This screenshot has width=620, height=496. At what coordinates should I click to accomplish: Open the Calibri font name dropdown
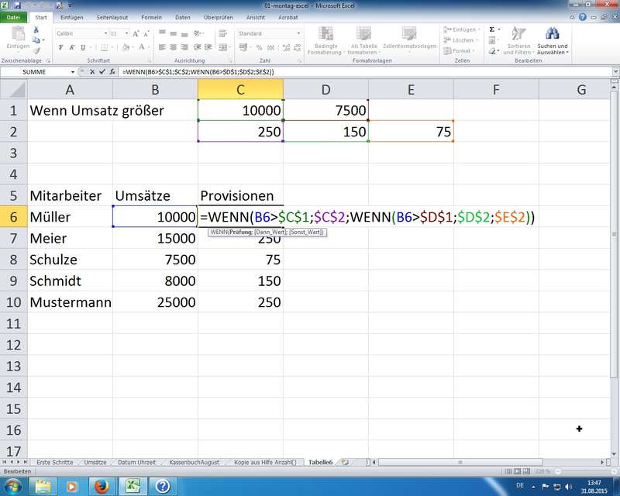click(x=105, y=34)
